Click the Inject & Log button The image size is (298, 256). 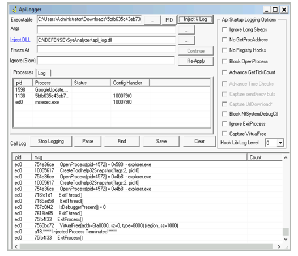tap(195, 19)
